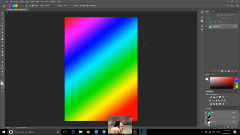Add a Brightness/Contrast adjustment

pos(211,97)
